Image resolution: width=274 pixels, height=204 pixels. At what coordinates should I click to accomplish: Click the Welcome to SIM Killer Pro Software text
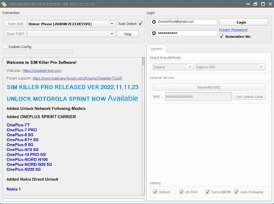coord(42,63)
